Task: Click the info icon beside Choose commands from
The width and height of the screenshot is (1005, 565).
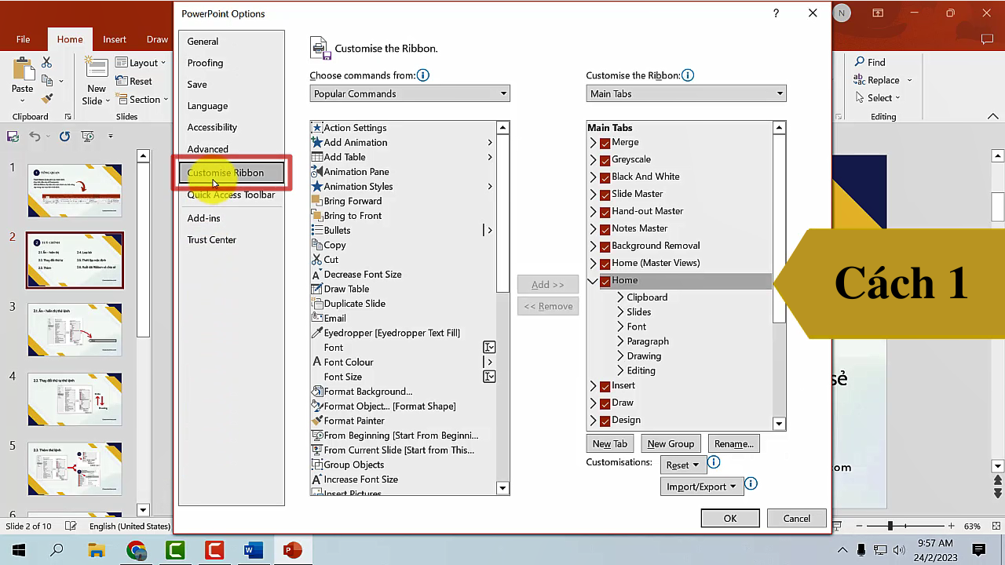Action: coord(423,75)
